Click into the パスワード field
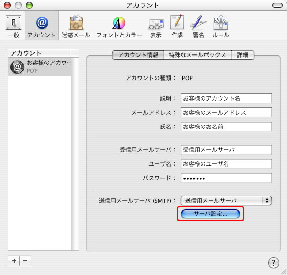Screen dimensions: 287x275 pos(226,178)
